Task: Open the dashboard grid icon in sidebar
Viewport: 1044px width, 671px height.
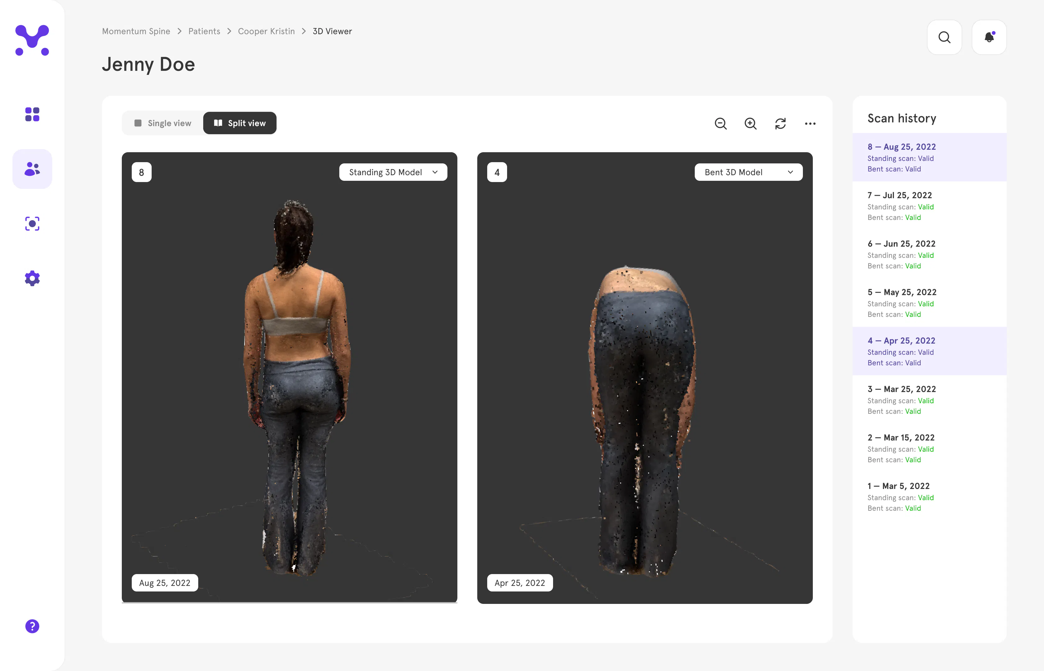Action: coord(32,114)
